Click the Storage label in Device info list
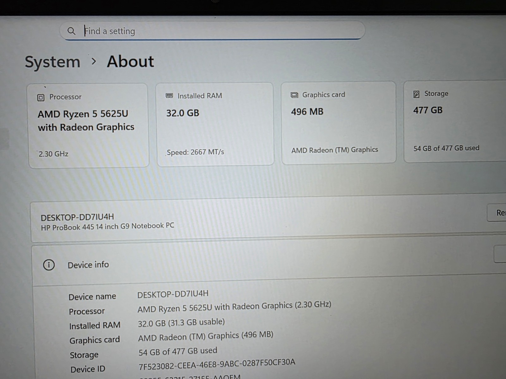The image size is (506, 379). 84,355
